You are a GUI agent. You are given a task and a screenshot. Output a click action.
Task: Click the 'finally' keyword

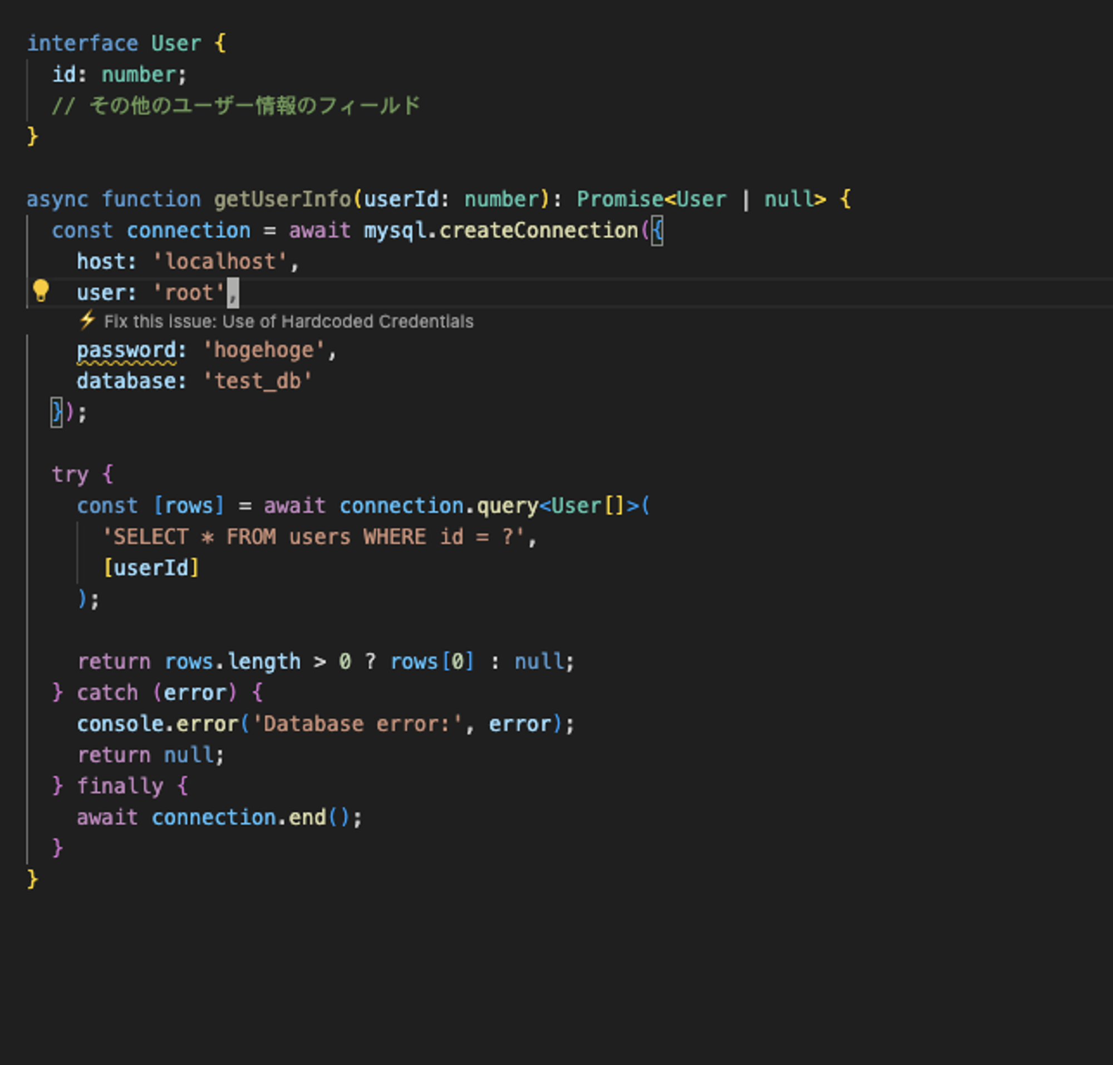120,787
